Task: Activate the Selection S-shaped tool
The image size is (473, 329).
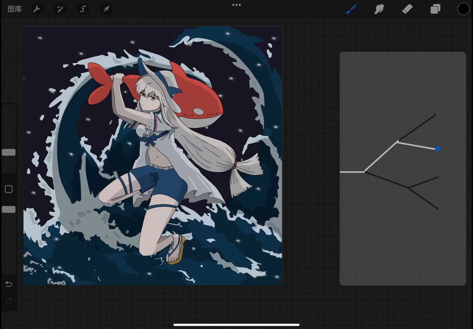Action: [x=83, y=9]
